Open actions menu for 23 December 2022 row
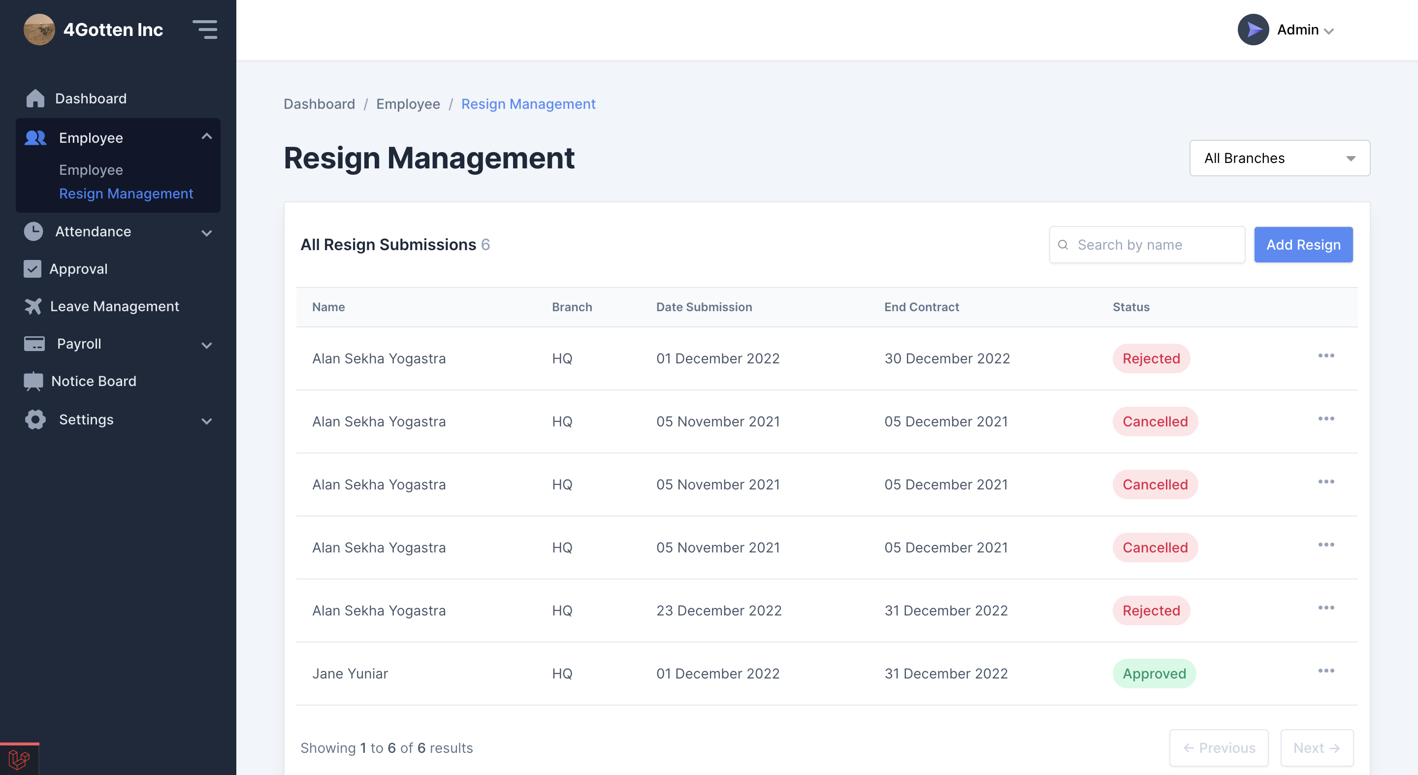The width and height of the screenshot is (1418, 775). [x=1325, y=608]
